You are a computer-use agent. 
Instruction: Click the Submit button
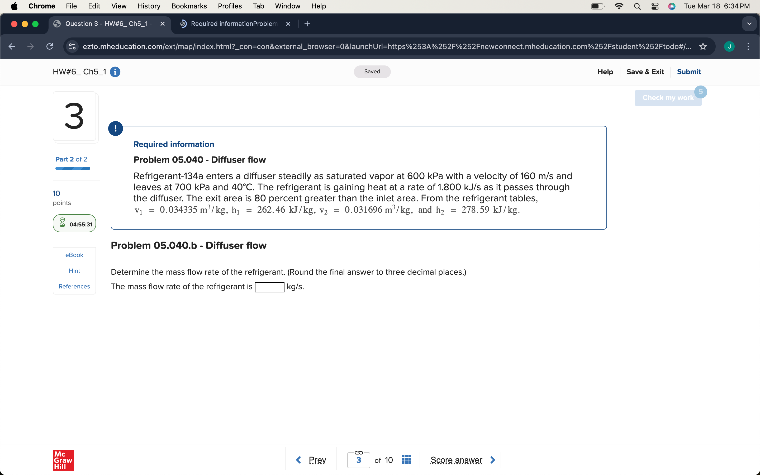pos(689,72)
